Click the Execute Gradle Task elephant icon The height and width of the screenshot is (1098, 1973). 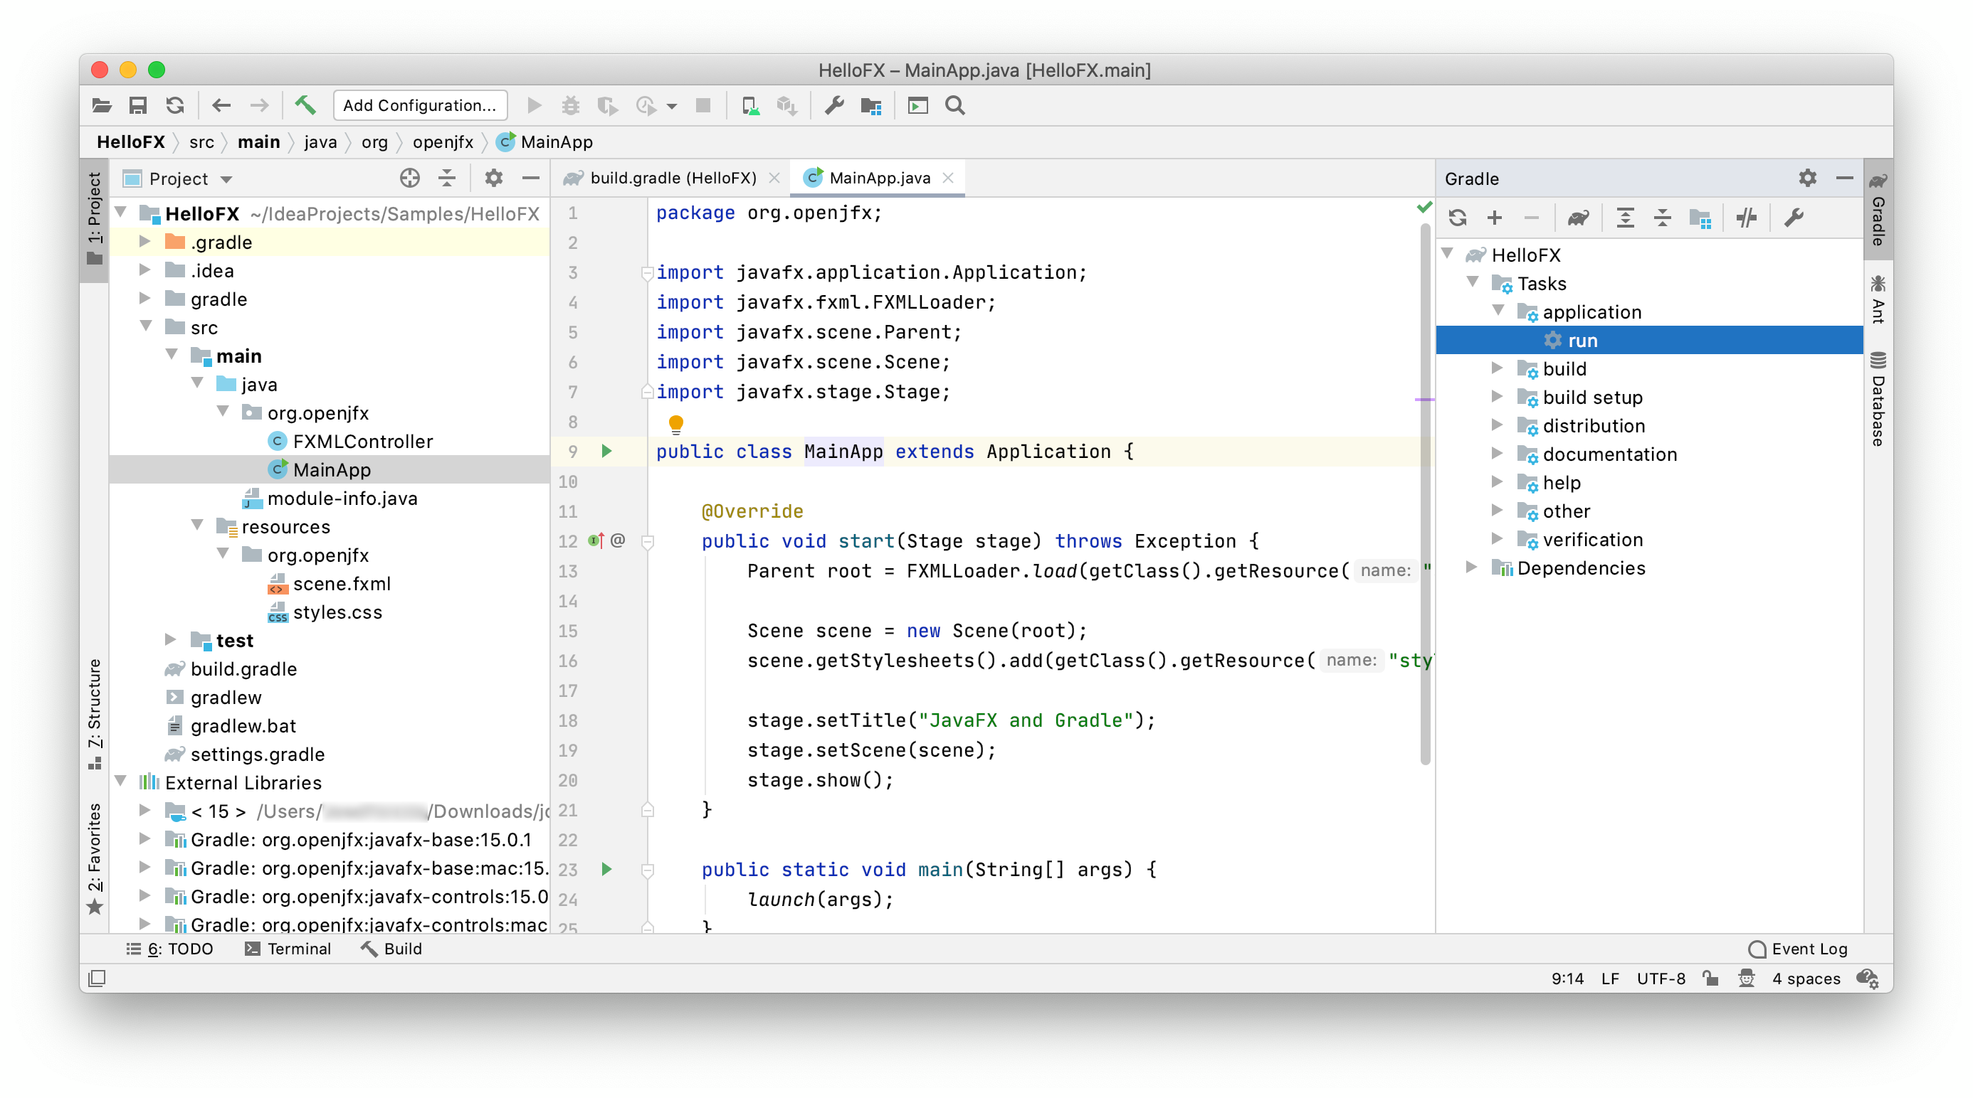[x=1578, y=218]
